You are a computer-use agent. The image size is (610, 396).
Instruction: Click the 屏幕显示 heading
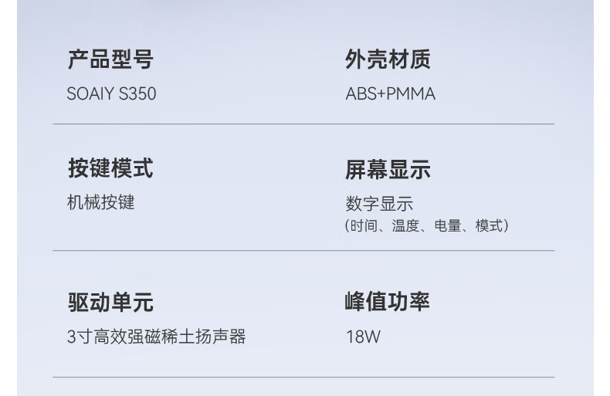[x=388, y=169]
